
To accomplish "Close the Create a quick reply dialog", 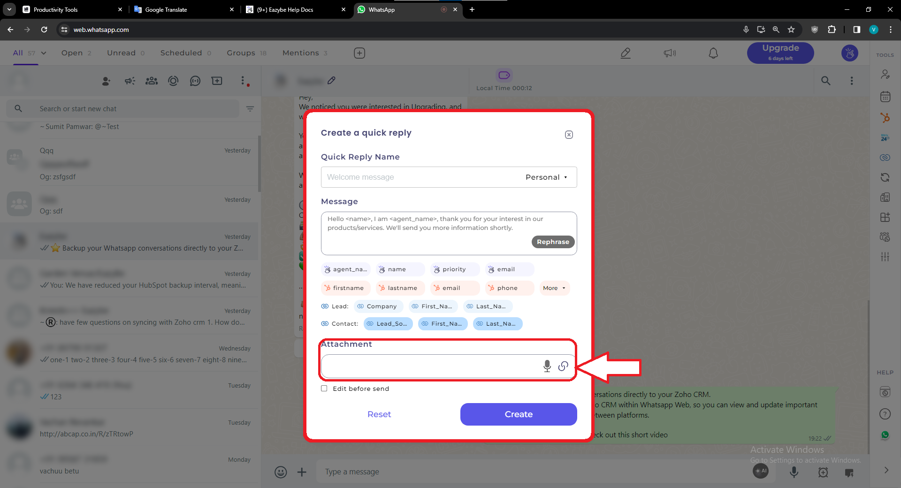I will click(x=569, y=135).
